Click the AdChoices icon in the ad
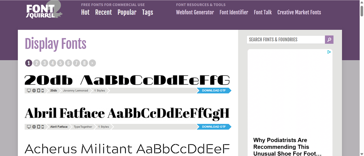Image resolution: width=364 pixels, height=156 pixels. [329, 52]
